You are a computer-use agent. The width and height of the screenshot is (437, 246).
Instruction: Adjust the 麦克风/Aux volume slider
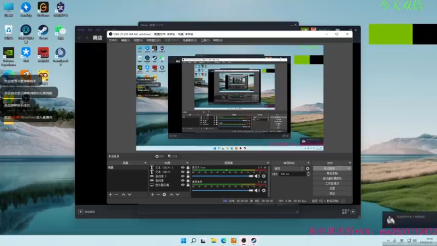tap(223, 176)
